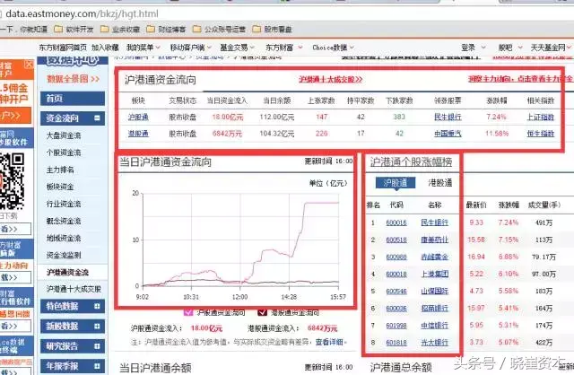This screenshot has height=375, width=574.
Task: Click 洞察主力动向 red link at top right
Action: (x=520, y=79)
